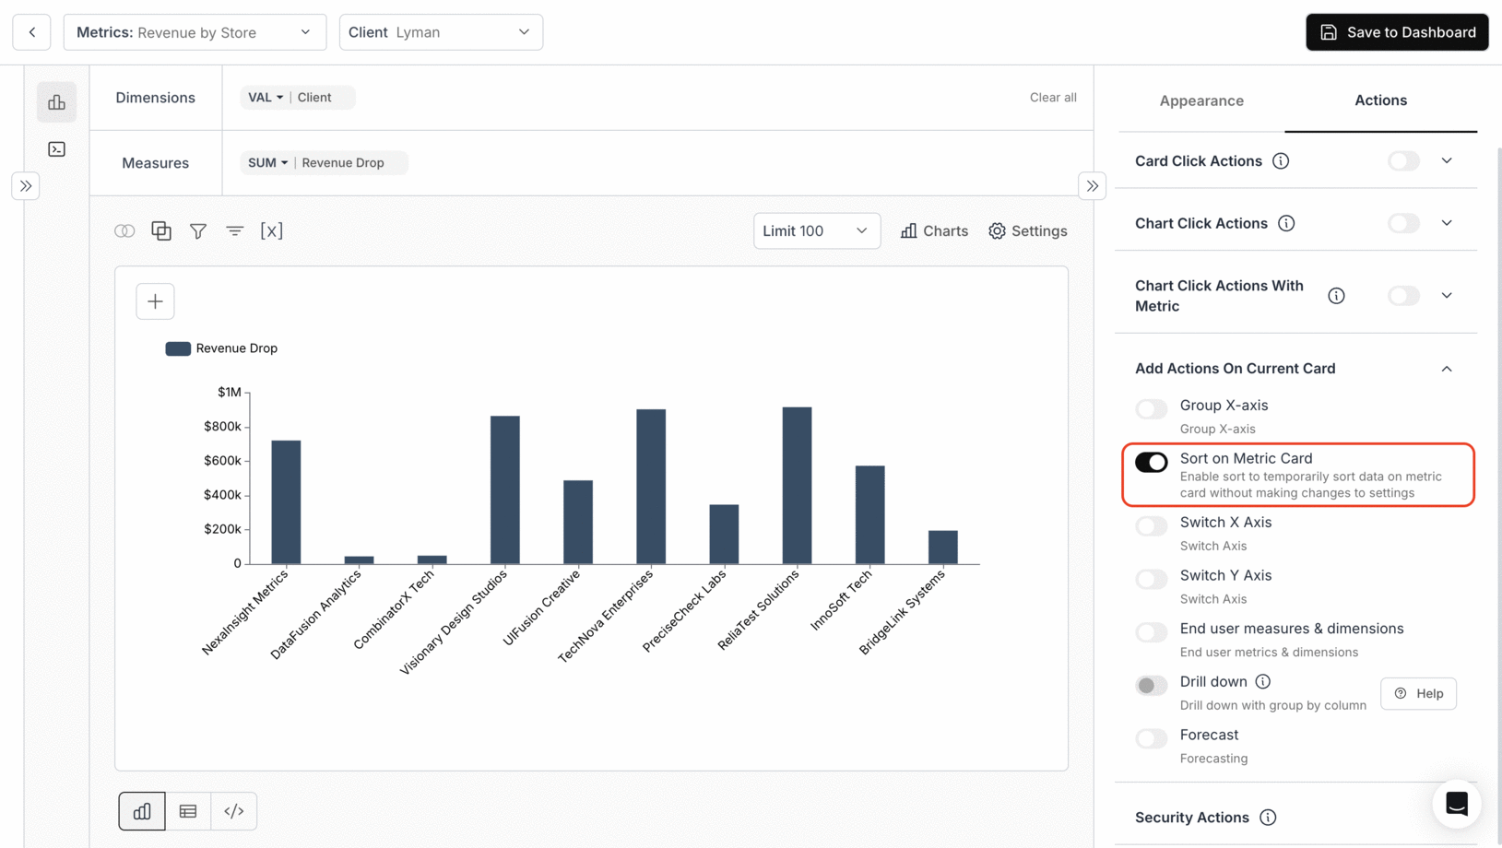Switch to the Appearance tab
Screen dimensions: 1502x848
(1201, 100)
